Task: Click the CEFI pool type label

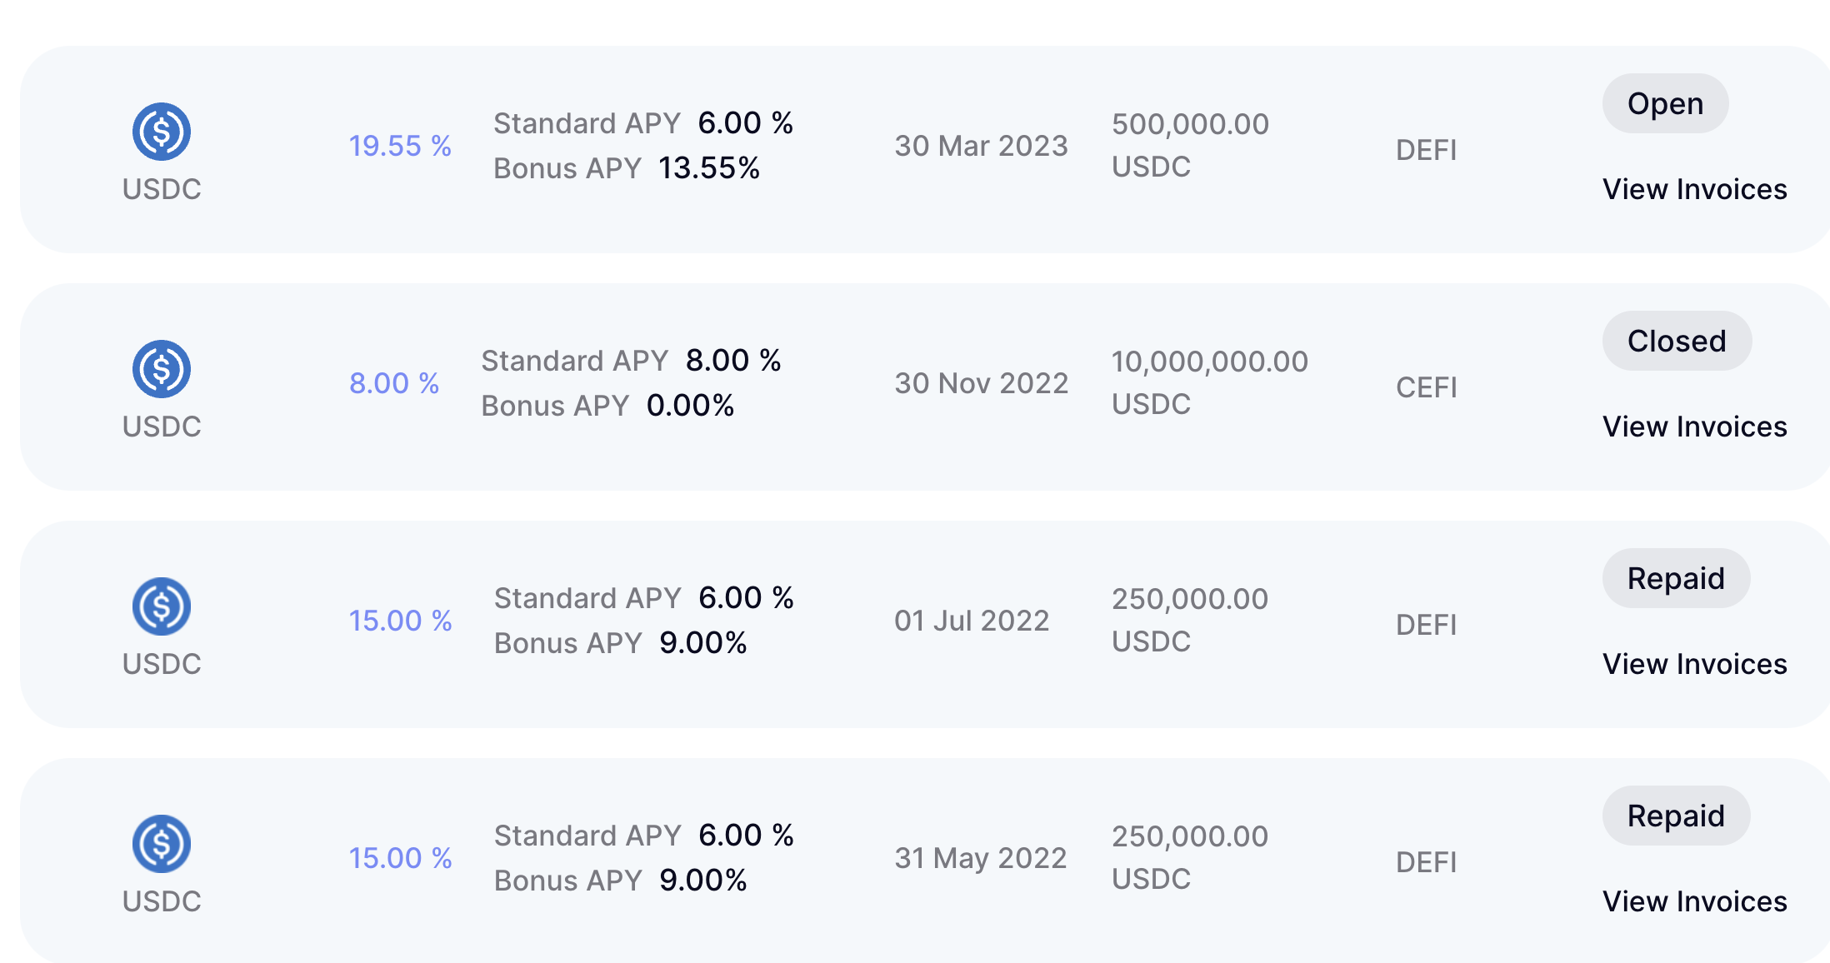Action: click(1426, 388)
